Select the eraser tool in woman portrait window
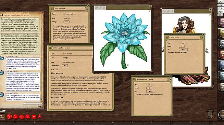 [x=172, y=11]
